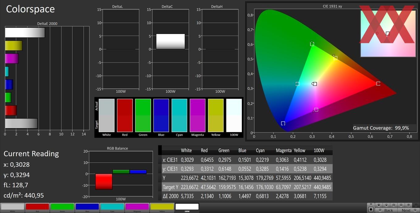The image size is (420, 213).
Task: Click the Gamut Coverage 99,9% readout
Action: coord(381,128)
